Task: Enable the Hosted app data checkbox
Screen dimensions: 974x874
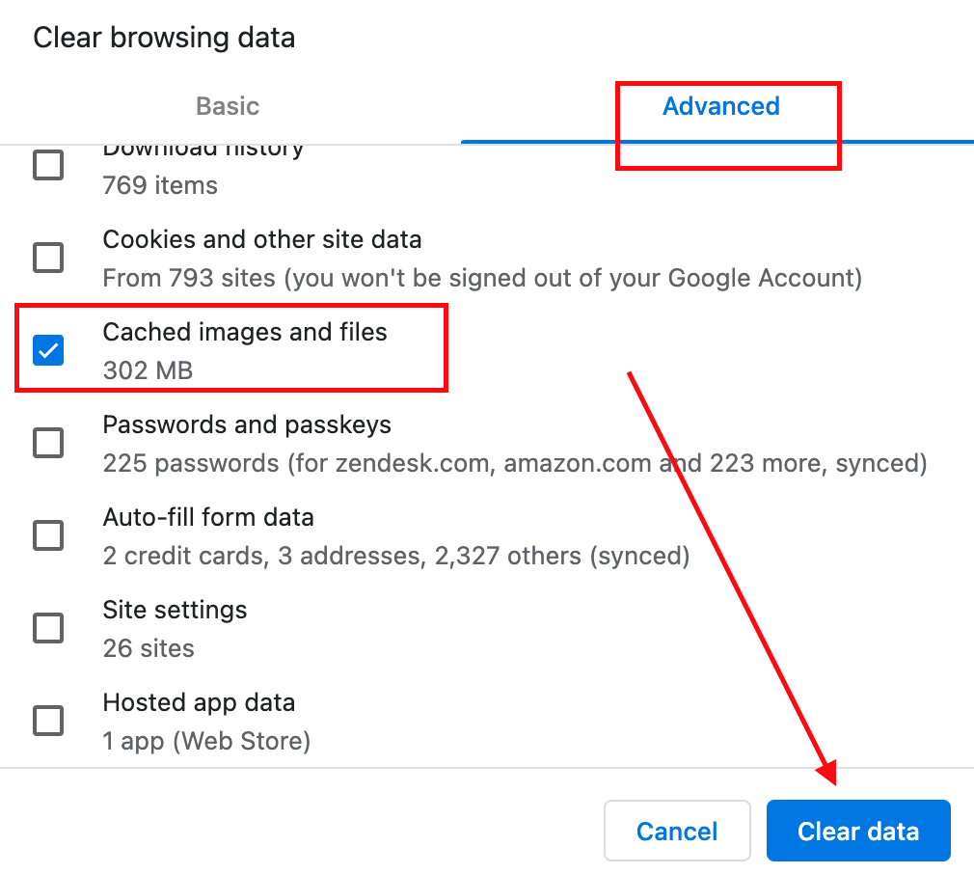Action: click(x=48, y=721)
